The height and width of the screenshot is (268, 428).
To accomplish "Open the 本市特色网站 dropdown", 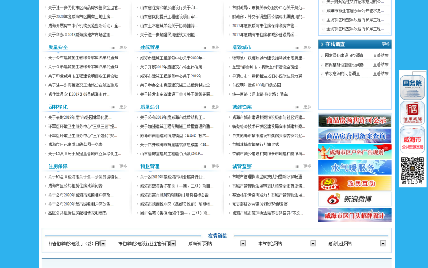I will (x=313, y=243).
